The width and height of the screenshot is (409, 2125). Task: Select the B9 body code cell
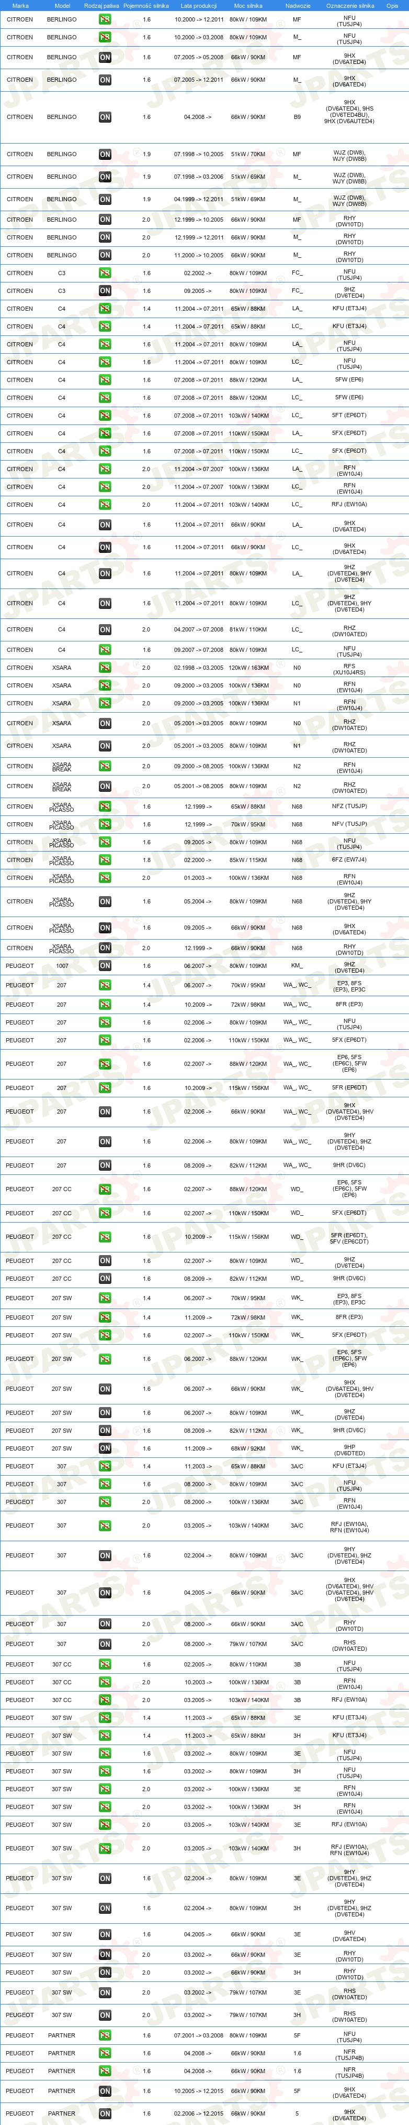297,117
